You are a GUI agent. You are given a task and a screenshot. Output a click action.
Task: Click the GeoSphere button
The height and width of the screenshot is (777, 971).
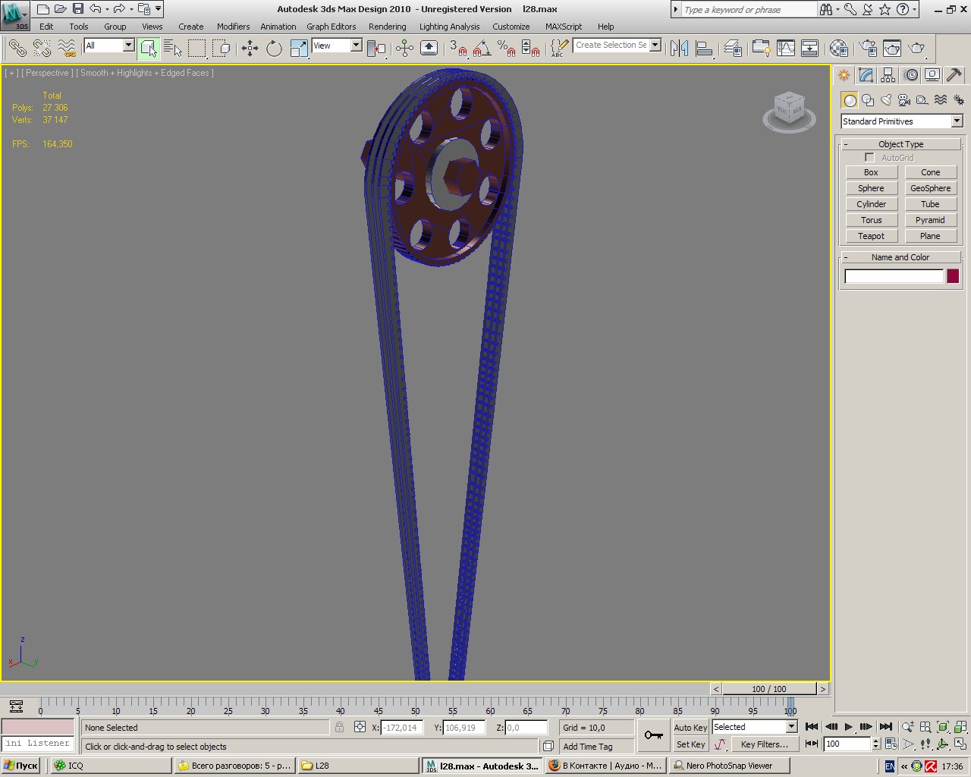coord(930,188)
